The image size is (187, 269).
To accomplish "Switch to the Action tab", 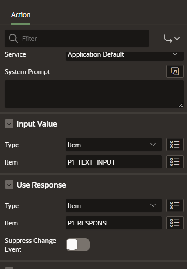I will click(21, 15).
